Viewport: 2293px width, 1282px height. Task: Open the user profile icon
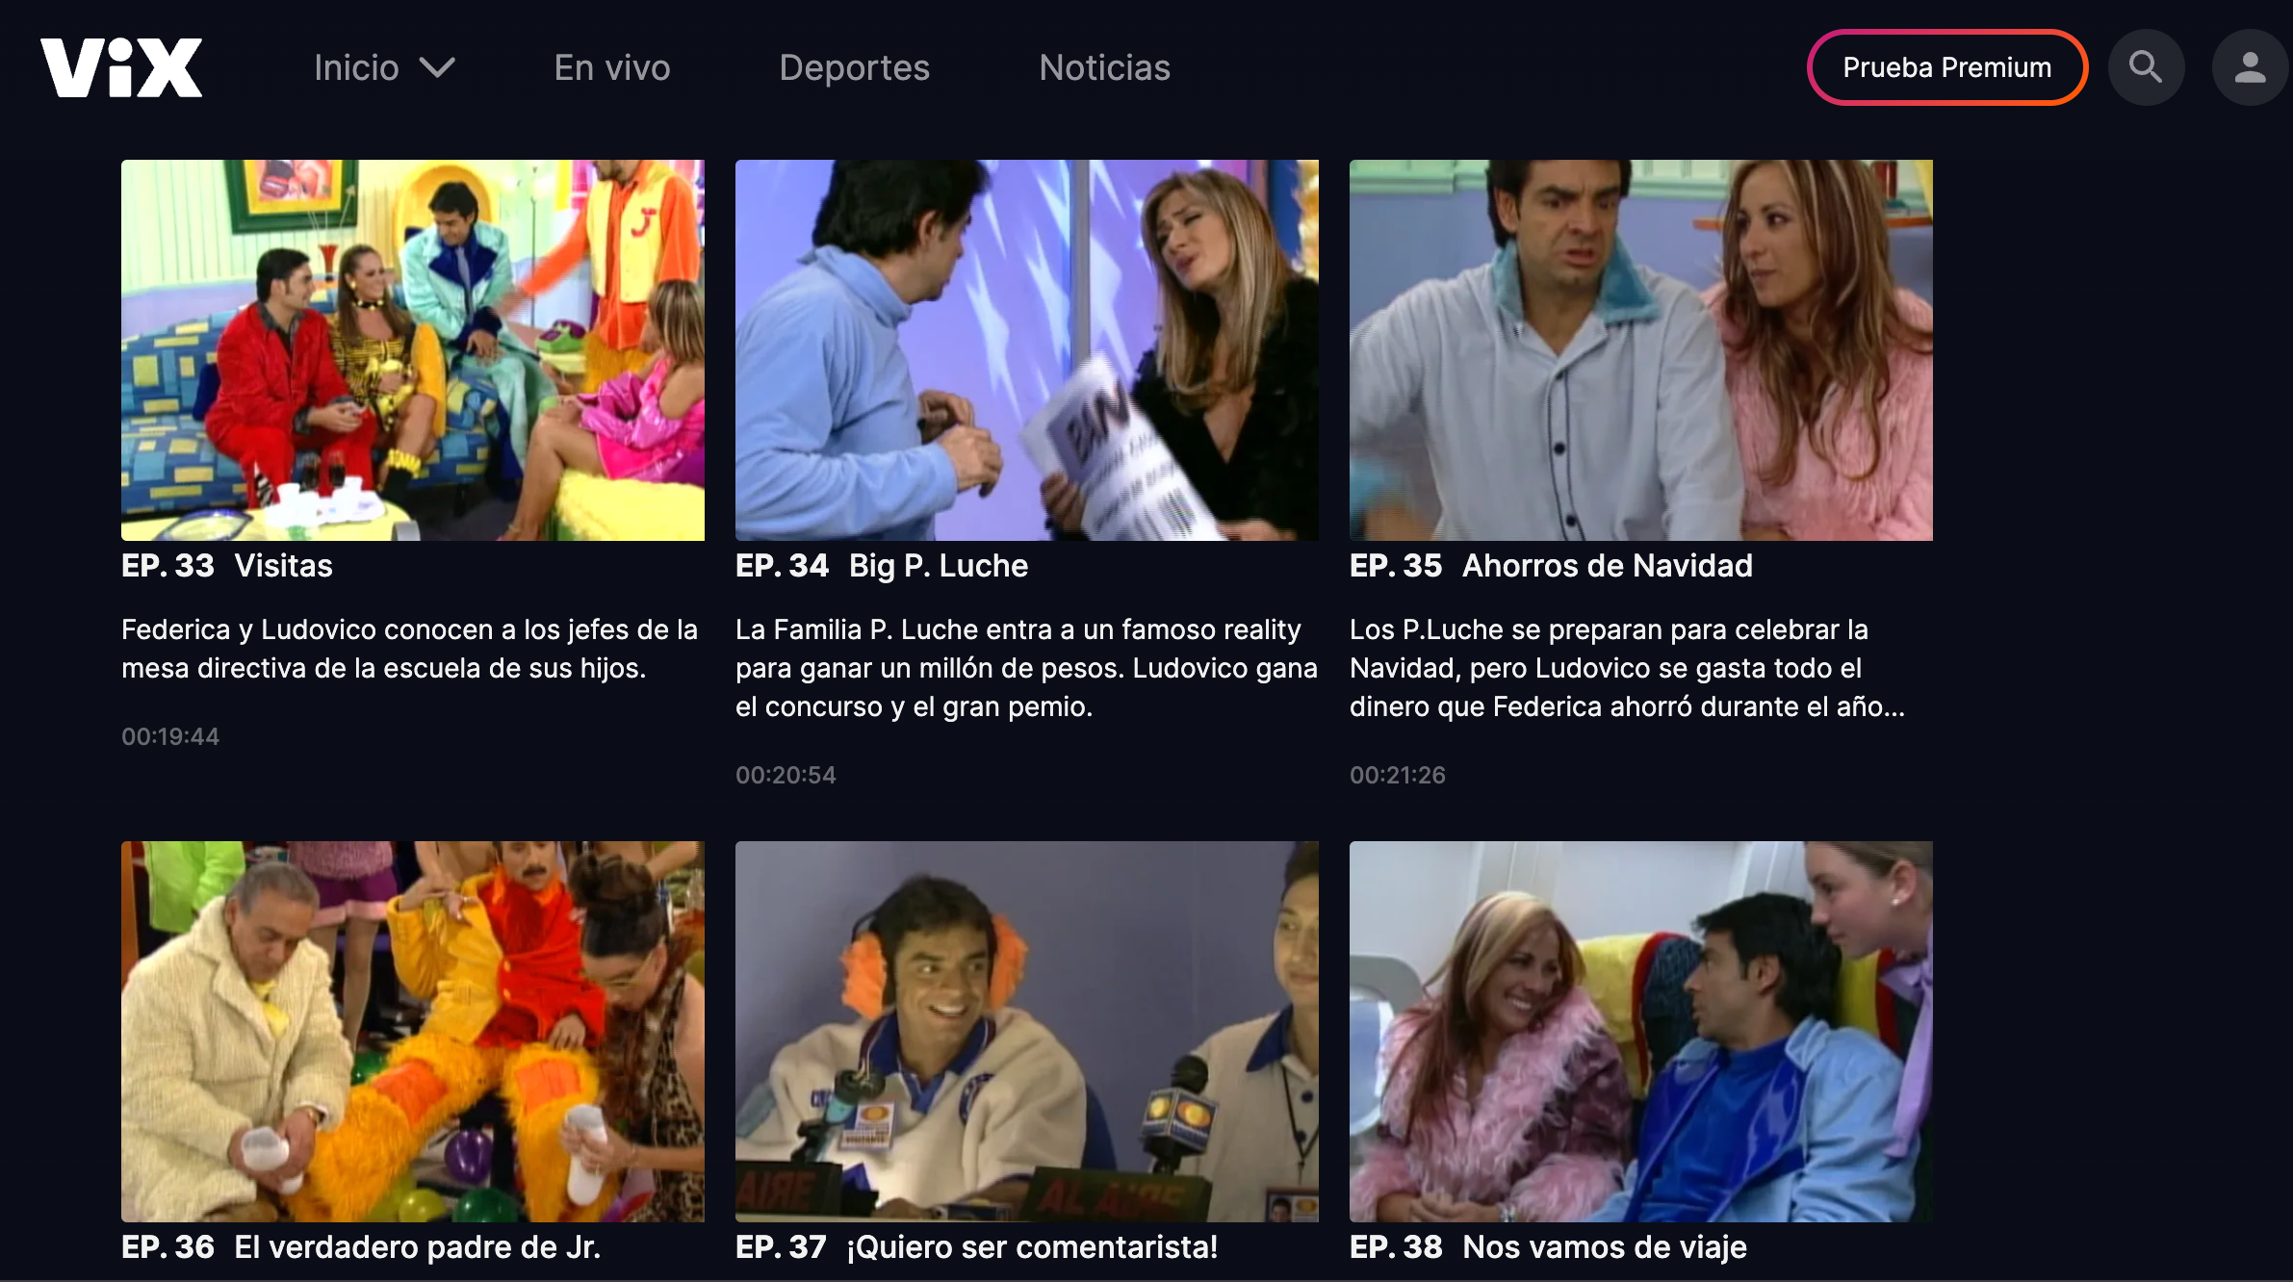2250,67
